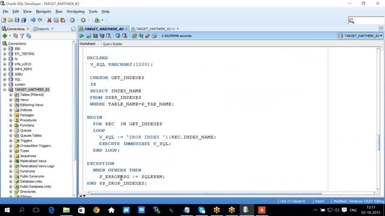This screenshot has height=216, width=385.
Task: Close the TARGET_KARTHEEK_82~1 editor tab
Action: click(x=178, y=29)
